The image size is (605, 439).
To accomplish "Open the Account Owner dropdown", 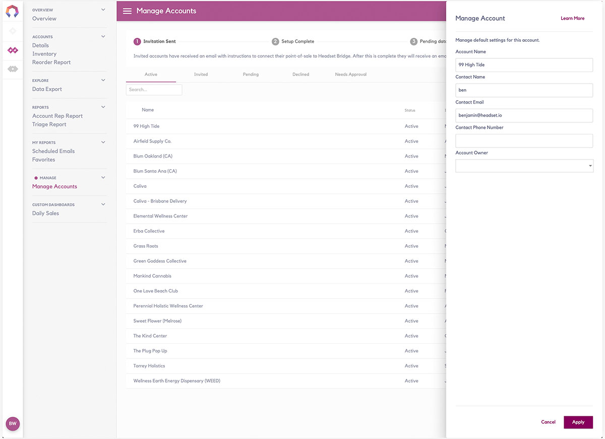I will point(524,166).
